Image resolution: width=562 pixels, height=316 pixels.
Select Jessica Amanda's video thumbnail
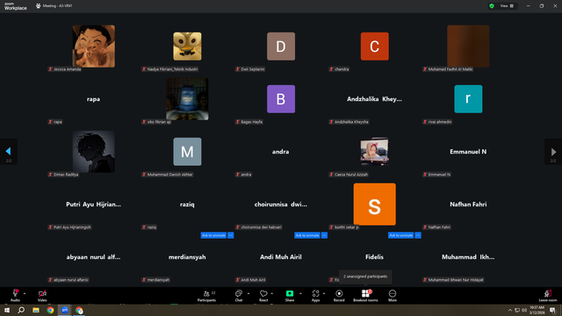click(x=94, y=47)
